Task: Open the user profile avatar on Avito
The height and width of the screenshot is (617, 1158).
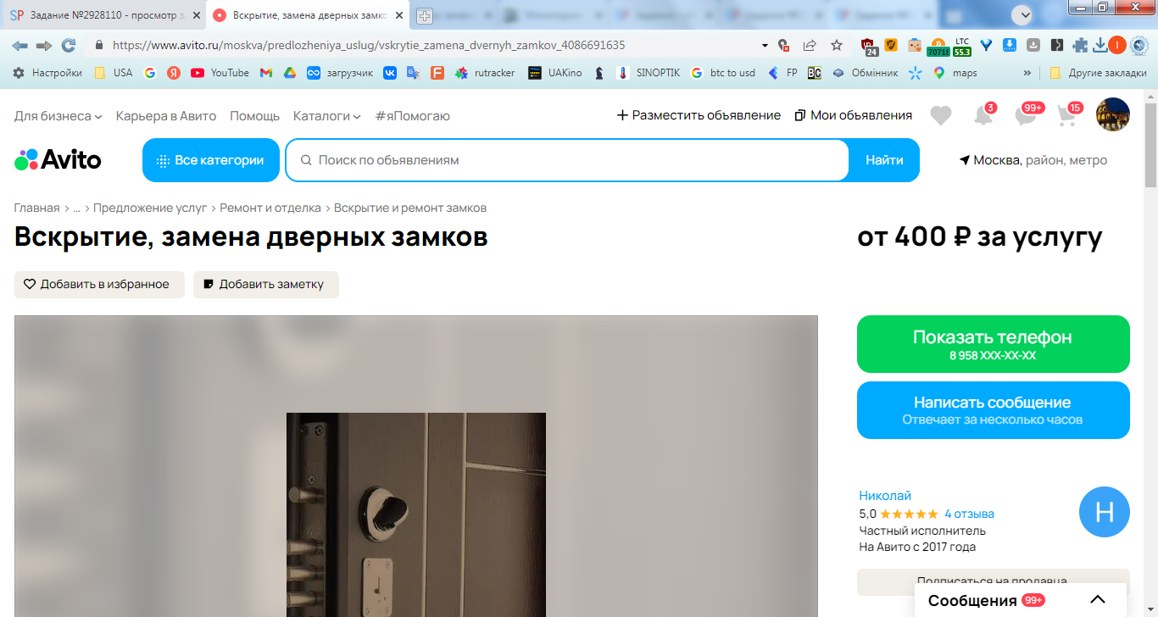Action: pyautogui.click(x=1113, y=114)
